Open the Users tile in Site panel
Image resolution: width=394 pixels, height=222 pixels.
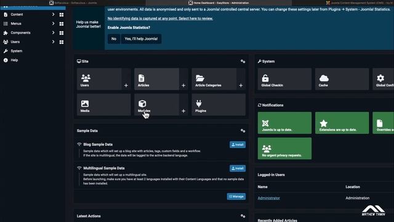point(99,79)
